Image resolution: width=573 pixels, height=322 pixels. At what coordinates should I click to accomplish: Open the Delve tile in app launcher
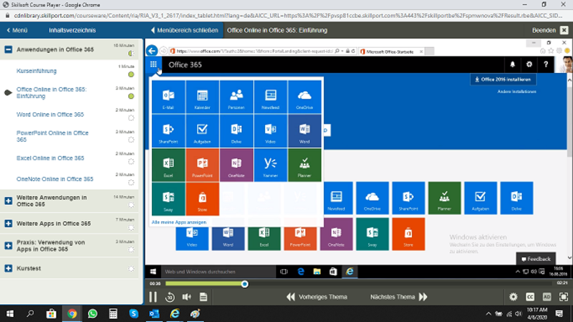click(x=236, y=131)
